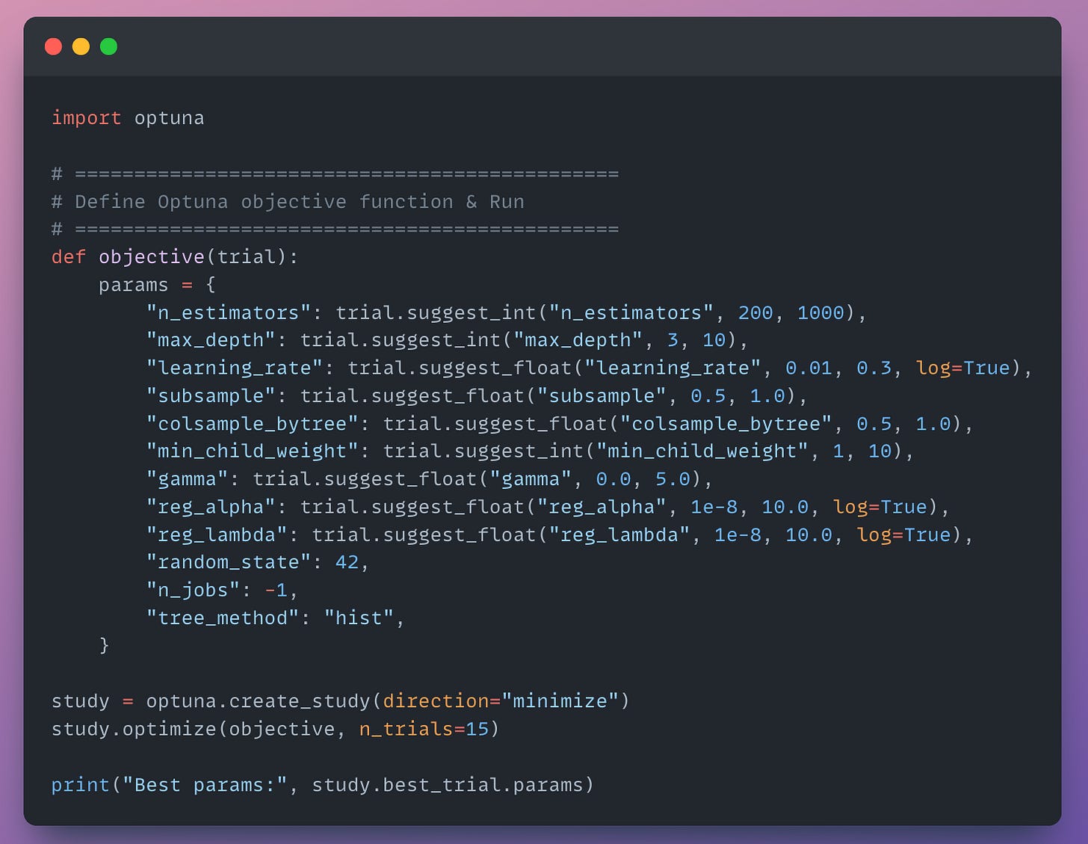Click the value 5.0 in the gamma line
Screen dimensions: 1088x844
[x=673, y=479]
